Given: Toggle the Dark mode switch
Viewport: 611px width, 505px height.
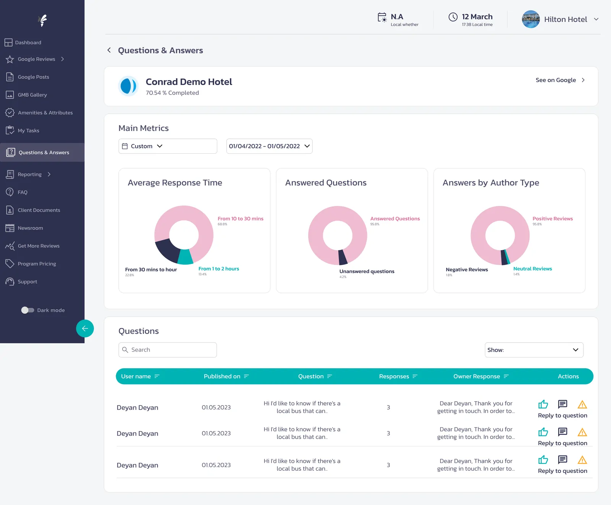Looking at the screenshot, I should (27, 310).
